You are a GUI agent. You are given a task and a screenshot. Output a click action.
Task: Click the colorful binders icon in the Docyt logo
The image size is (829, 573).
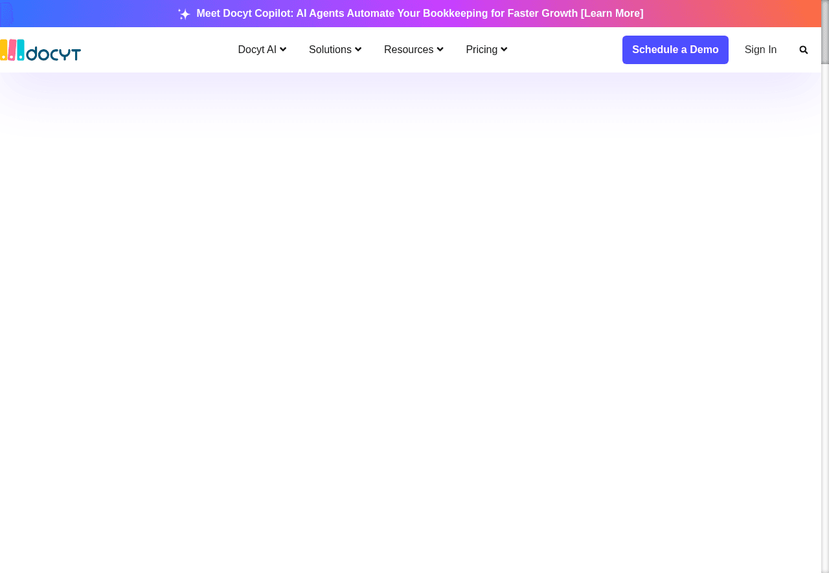tap(12, 50)
